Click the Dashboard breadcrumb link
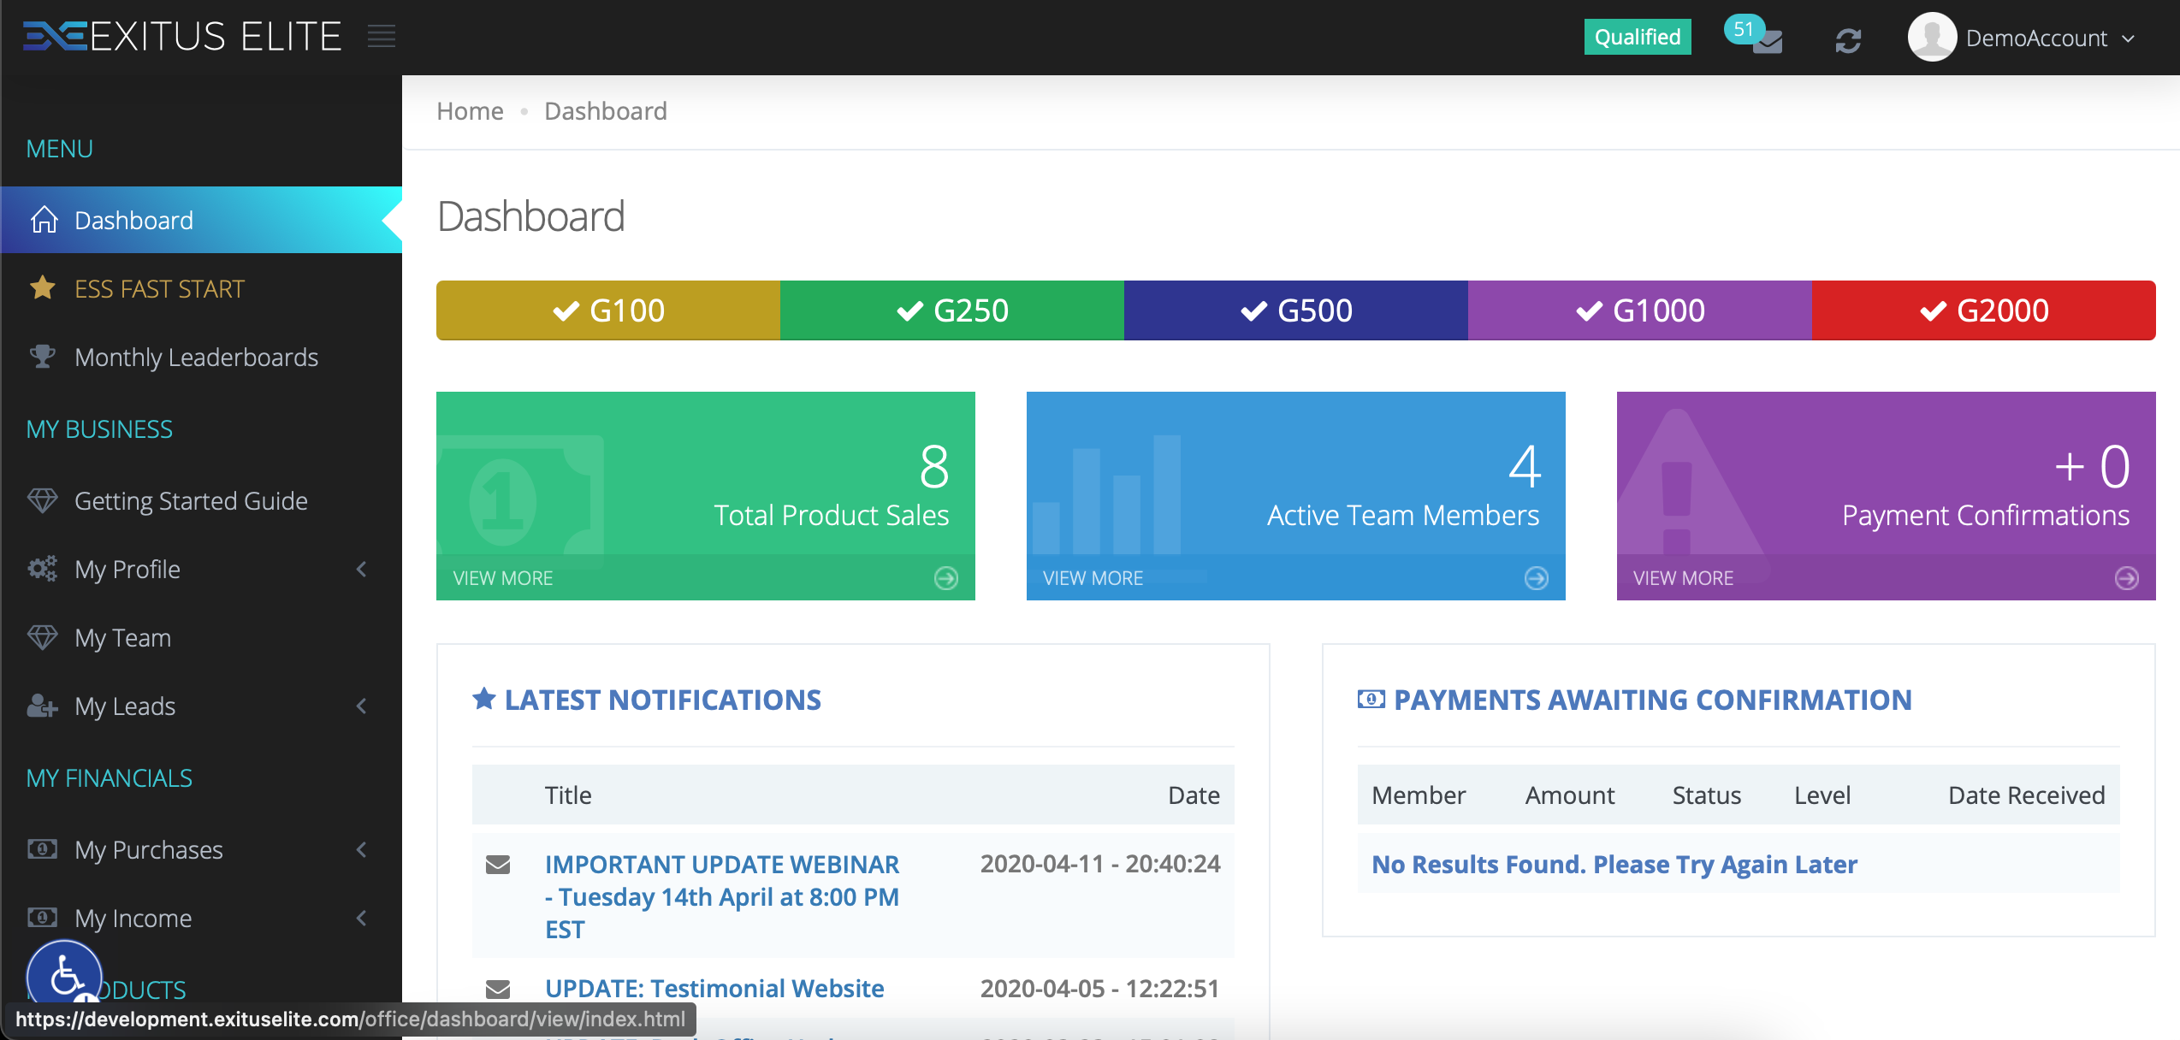Image resolution: width=2180 pixels, height=1040 pixels. click(606, 111)
